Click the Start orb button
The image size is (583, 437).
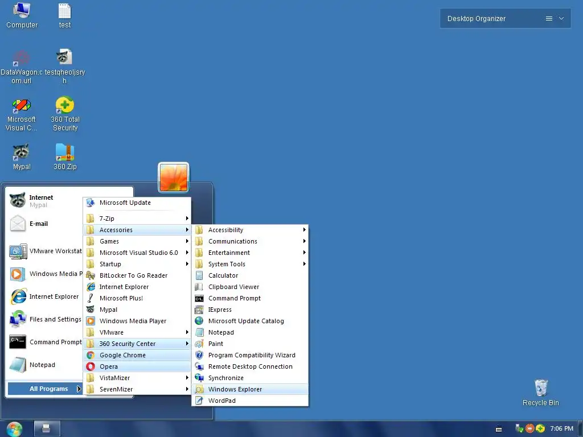click(x=14, y=429)
